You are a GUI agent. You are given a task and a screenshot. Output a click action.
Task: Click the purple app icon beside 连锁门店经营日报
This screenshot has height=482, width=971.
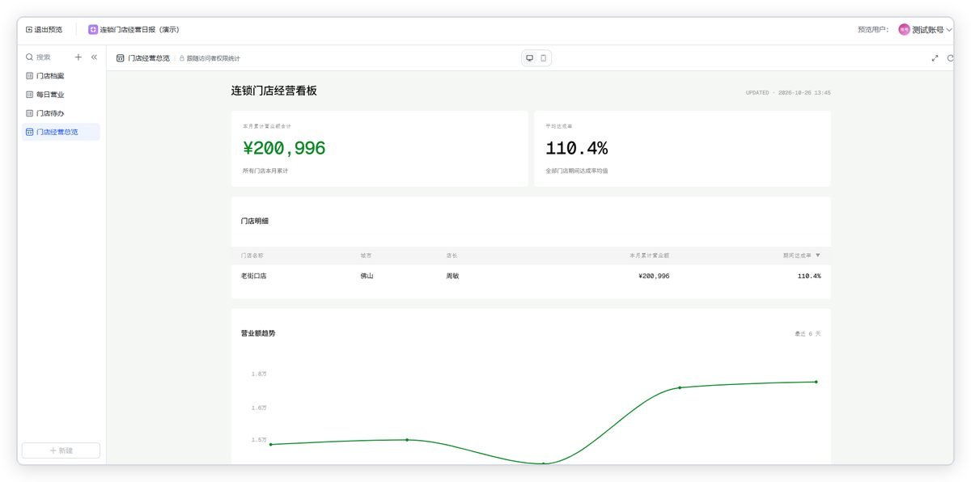[x=93, y=29]
